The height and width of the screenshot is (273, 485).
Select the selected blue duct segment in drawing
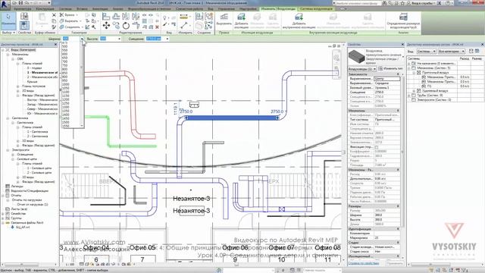click(231, 118)
